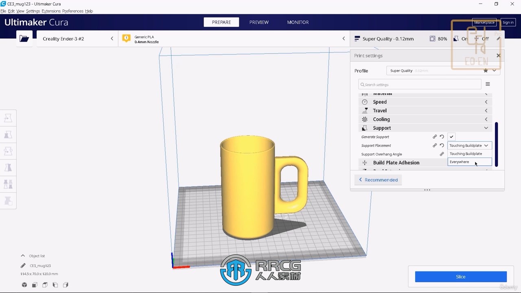521x293 pixels.
Task: Open the Creality Ender-3 #2 printer selector
Action: click(x=77, y=39)
